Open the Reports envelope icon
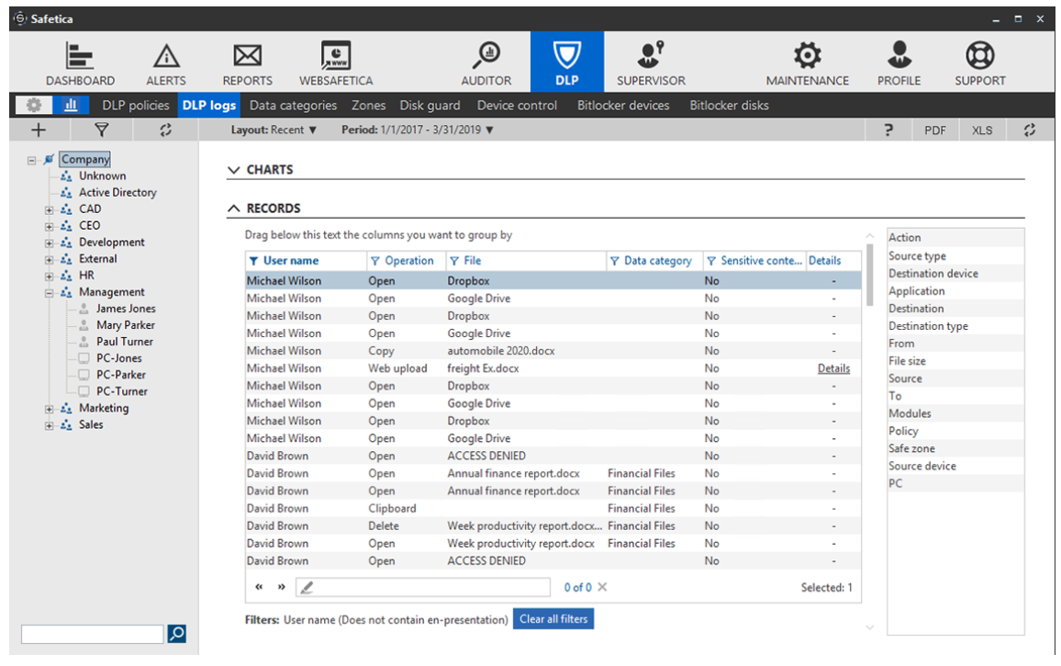 pyautogui.click(x=247, y=57)
